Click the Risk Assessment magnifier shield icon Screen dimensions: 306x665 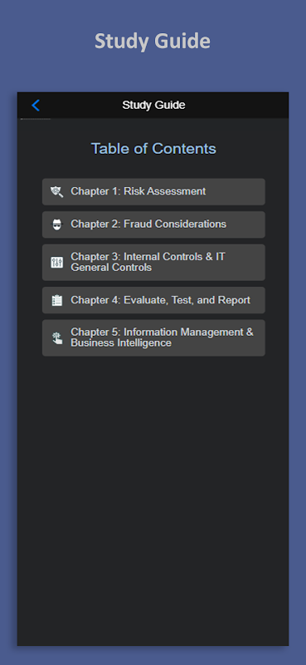pos(56,192)
